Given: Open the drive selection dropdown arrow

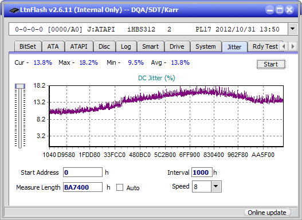Looking at the screenshot, I should (x=293, y=29).
